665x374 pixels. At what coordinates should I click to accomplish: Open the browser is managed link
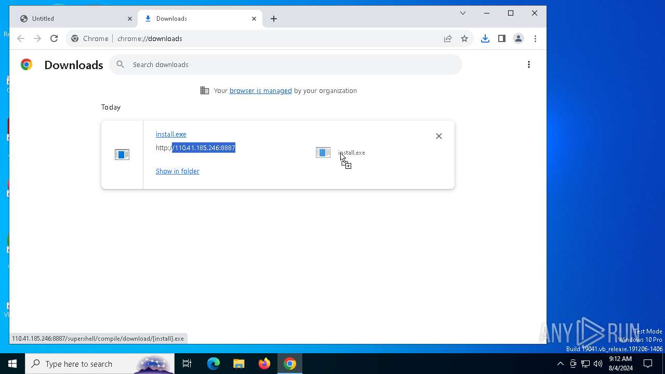261,90
